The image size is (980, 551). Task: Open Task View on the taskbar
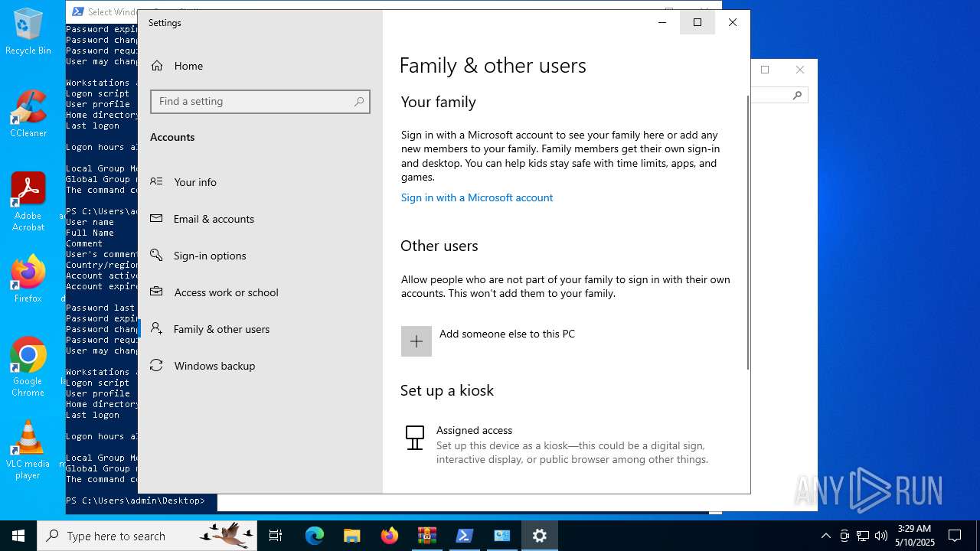point(276,536)
